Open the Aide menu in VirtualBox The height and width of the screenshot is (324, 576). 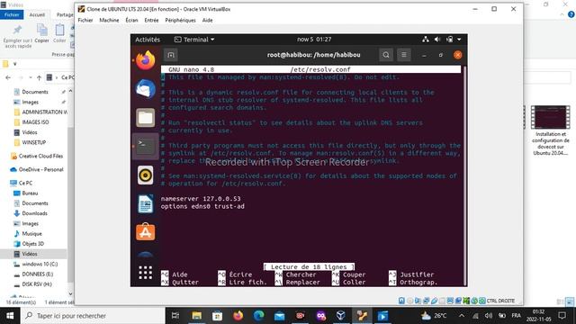207,20
